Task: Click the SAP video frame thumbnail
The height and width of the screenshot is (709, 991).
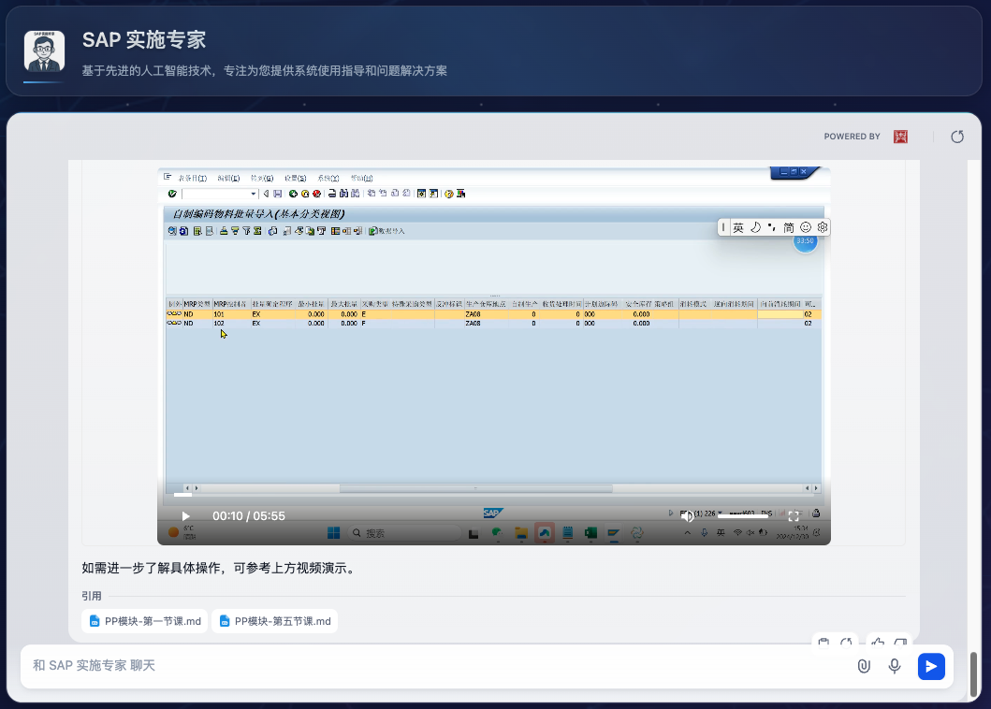Action: coord(493,355)
